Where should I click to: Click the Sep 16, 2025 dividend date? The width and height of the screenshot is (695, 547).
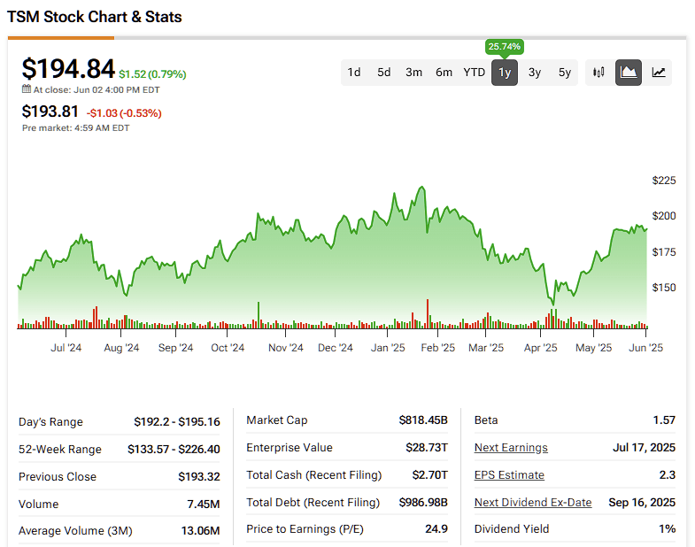click(642, 503)
